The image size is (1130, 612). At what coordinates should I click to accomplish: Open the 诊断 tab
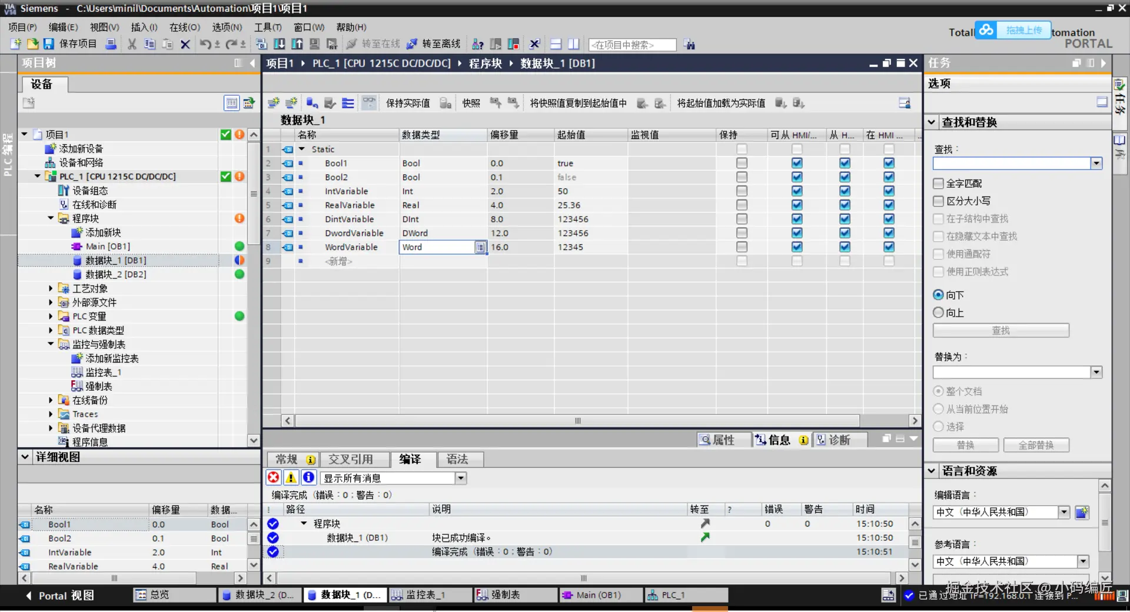click(839, 440)
